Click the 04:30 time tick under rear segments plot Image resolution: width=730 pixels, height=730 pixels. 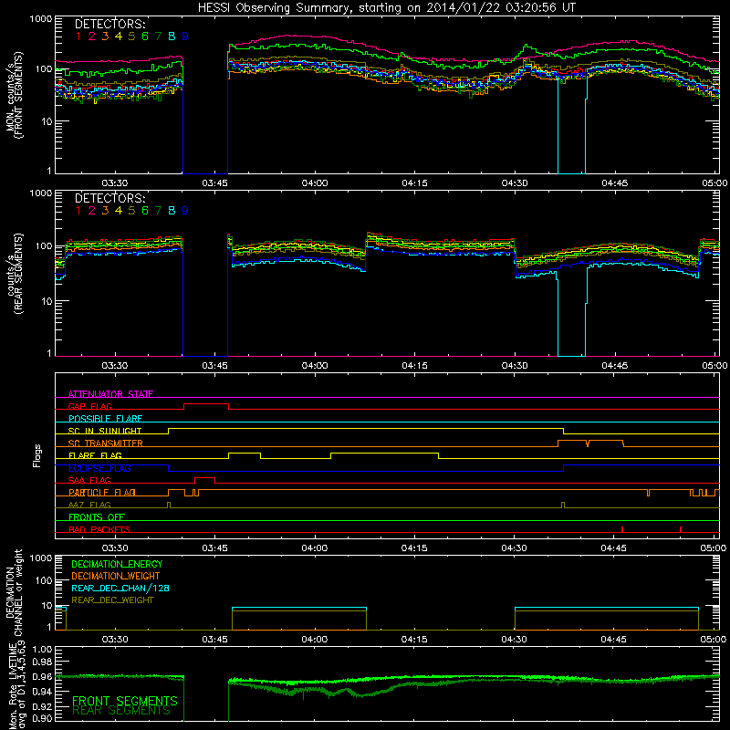(515, 366)
